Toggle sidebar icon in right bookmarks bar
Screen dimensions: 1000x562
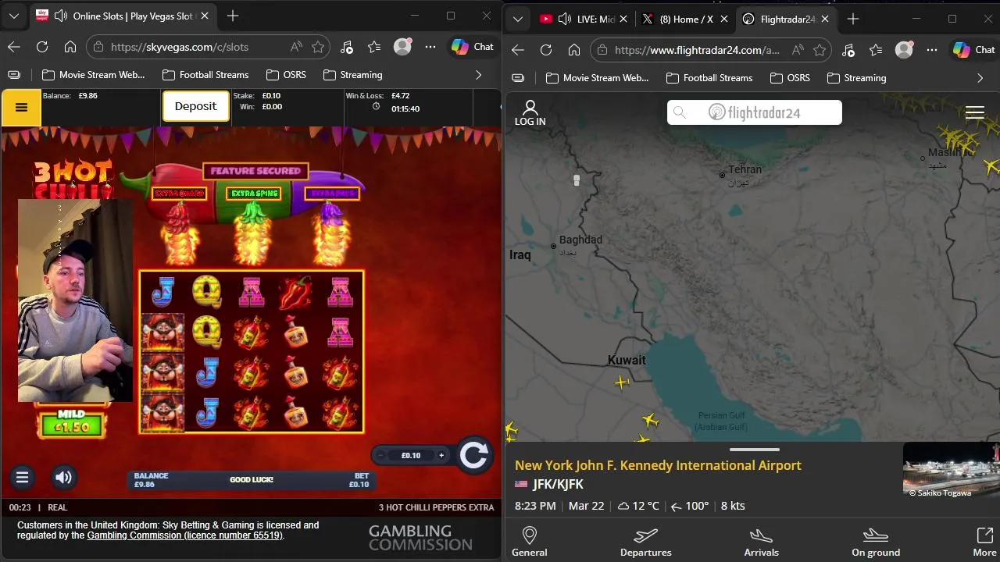pos(518,78)
